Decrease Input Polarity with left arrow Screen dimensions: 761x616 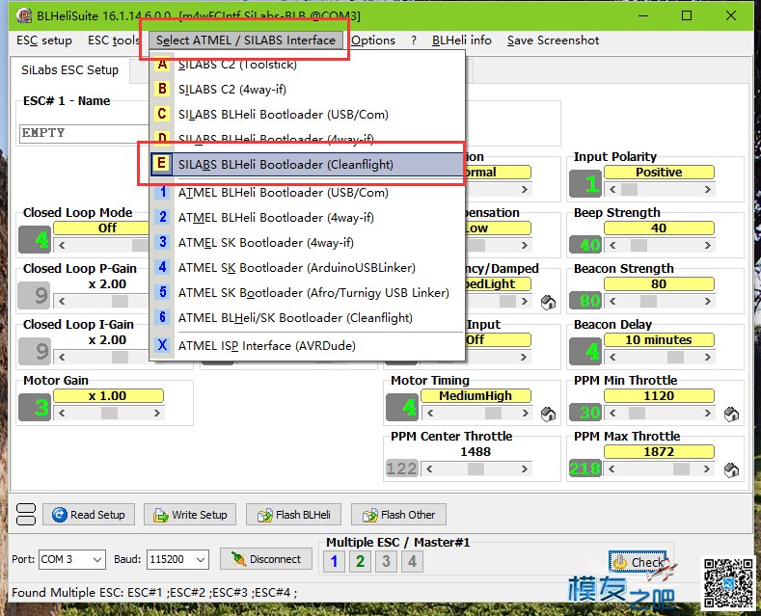612,190
